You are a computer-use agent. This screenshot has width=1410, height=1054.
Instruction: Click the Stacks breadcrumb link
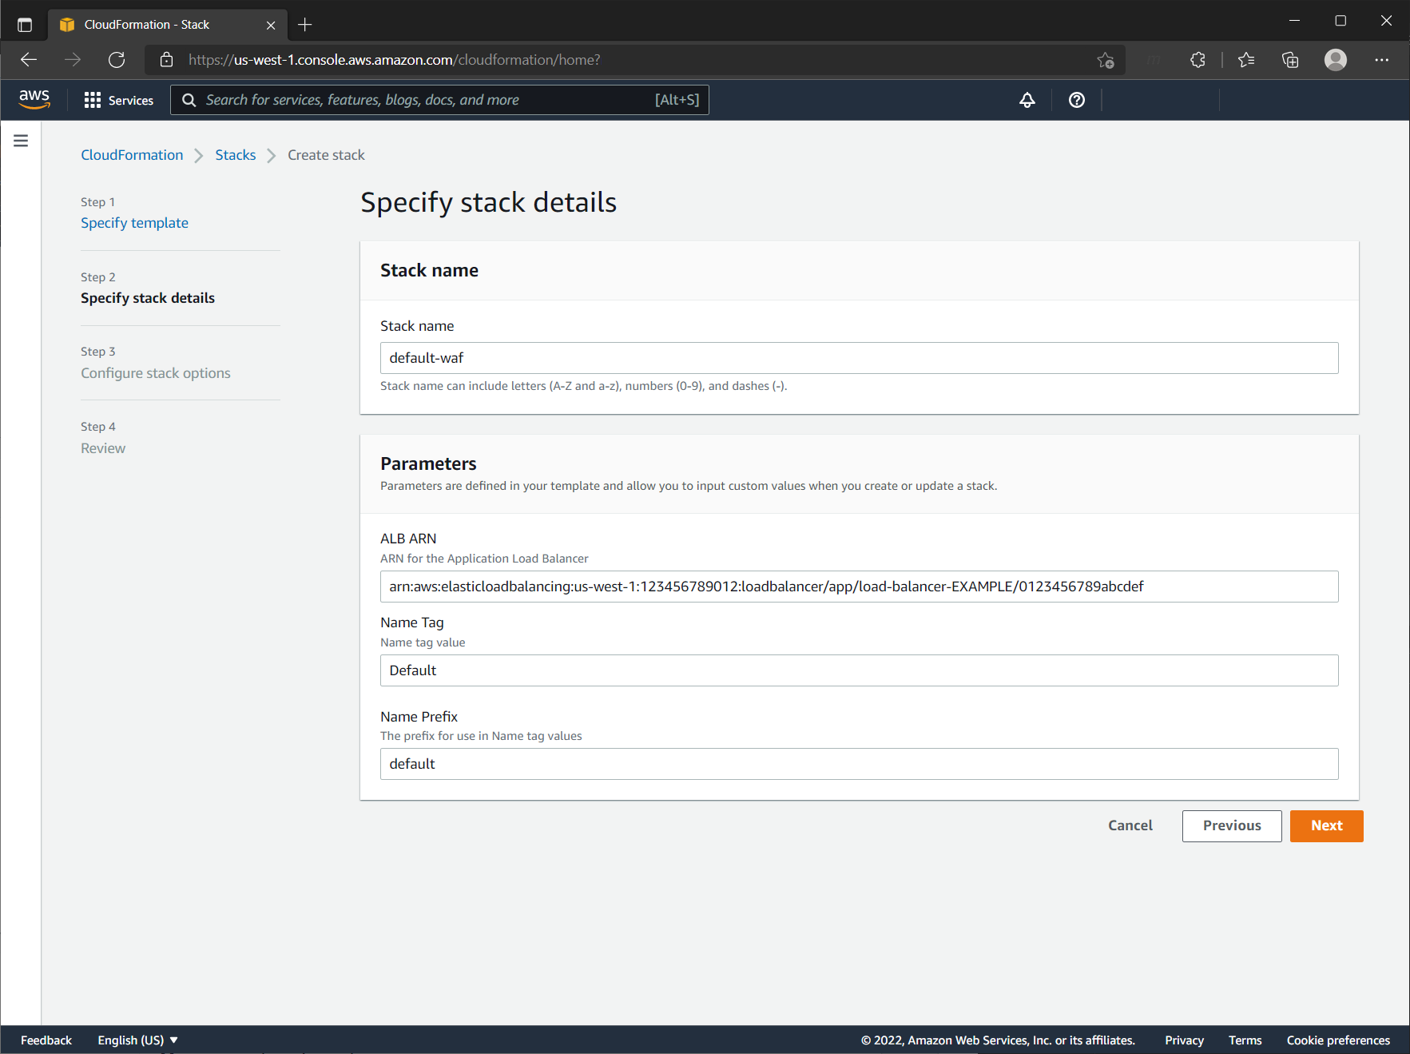[x=235, y=155]
